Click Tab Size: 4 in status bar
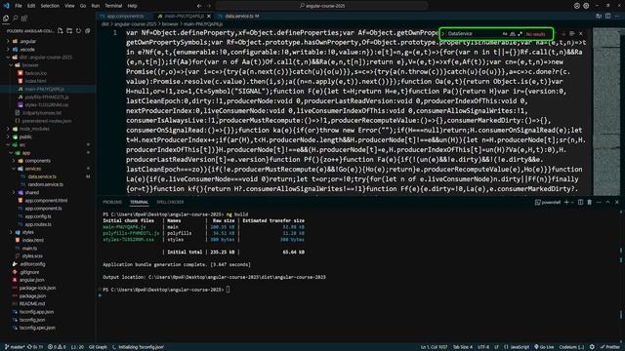This screenshot has height=351, width=625. pyautogui.click(x=463, y=347)
